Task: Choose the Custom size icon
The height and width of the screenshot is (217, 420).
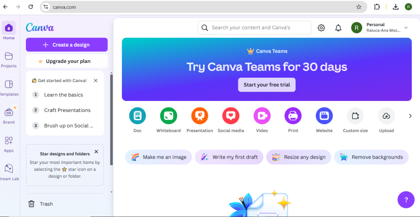Action: [x=355, y=116]
